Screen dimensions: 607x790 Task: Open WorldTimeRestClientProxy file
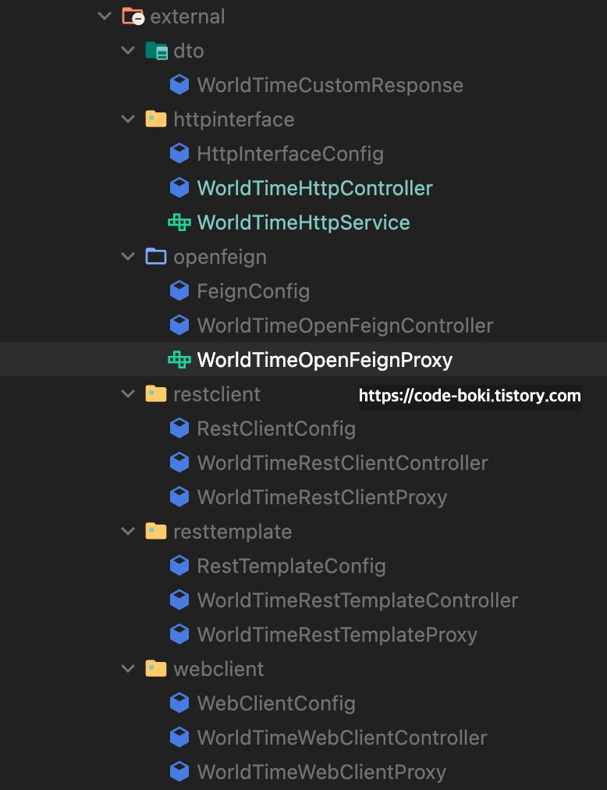coord(322,498)
